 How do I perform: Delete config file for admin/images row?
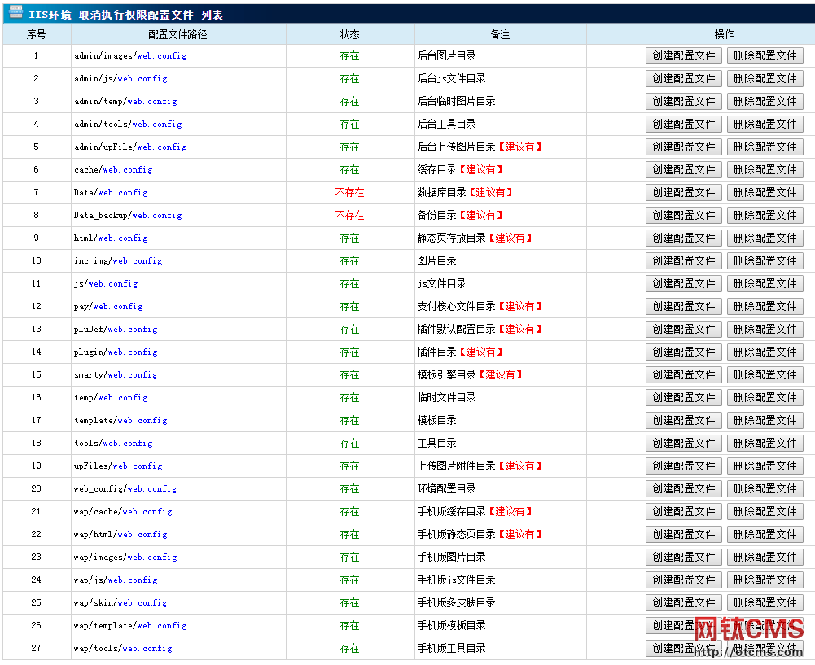[x=765, y=55]
